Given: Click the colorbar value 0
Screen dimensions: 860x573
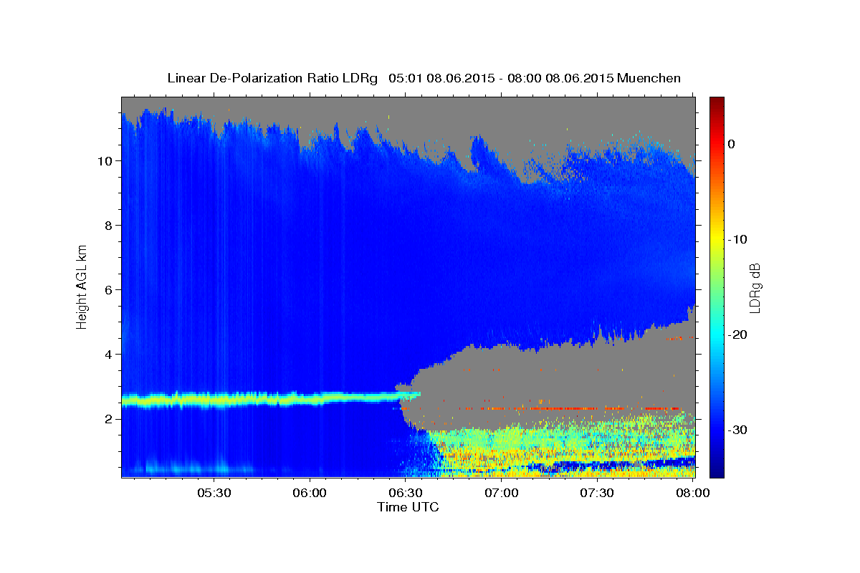Looking at the screenshot, I should tap(732, 144).
